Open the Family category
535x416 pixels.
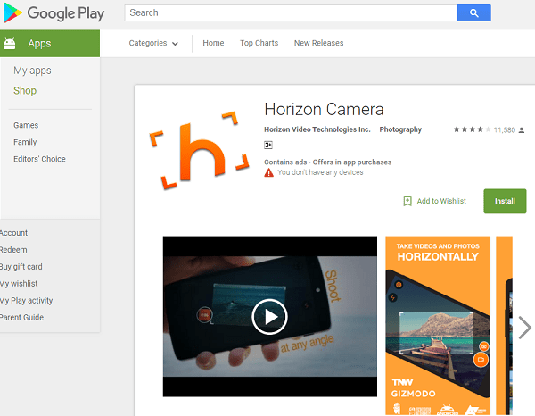(25, 142)
